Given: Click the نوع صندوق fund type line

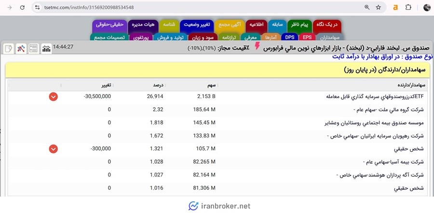Looking at the screenshot, I should (x=382, y=57).
